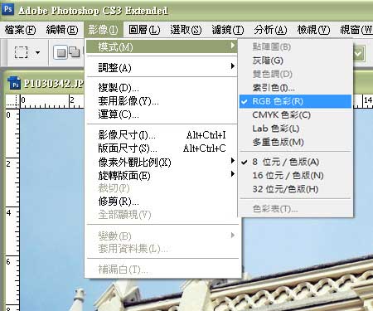This screenshot has width=373, height=311.
Task: Open the 選取(S) menu
Action: pos(186,30)
